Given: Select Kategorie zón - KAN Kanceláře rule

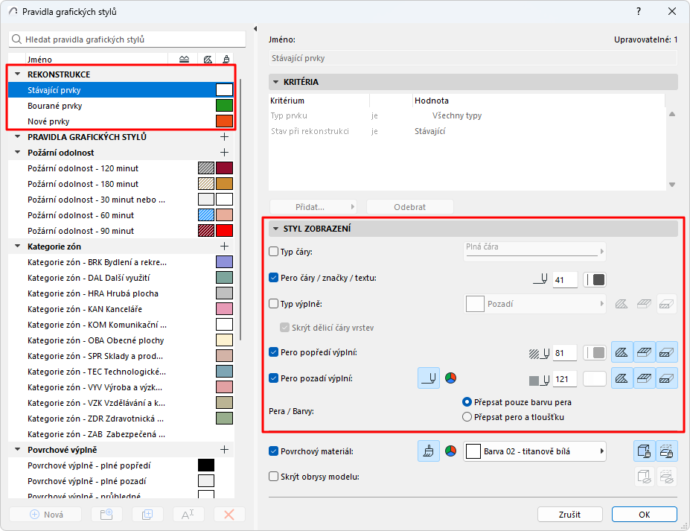Looking at the screenshot, I should (x=121, y=309).
